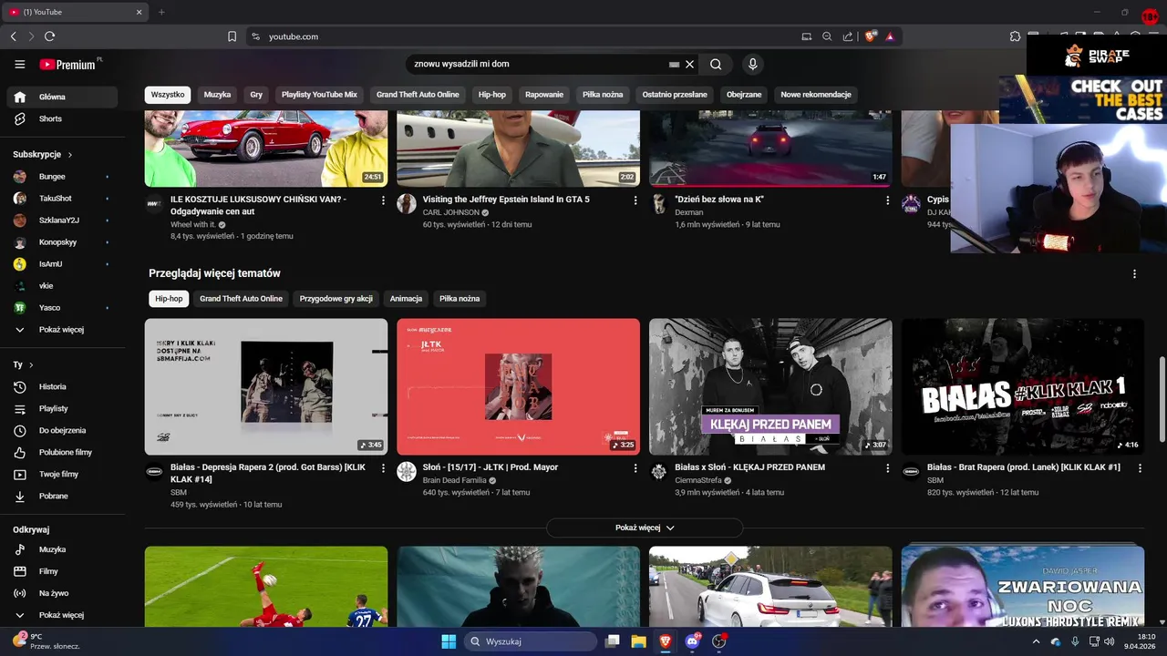This screenshot has height=656, width=1167.
Task: Select Przygodowe gry akcji topic chip
Action: point(336,299)
